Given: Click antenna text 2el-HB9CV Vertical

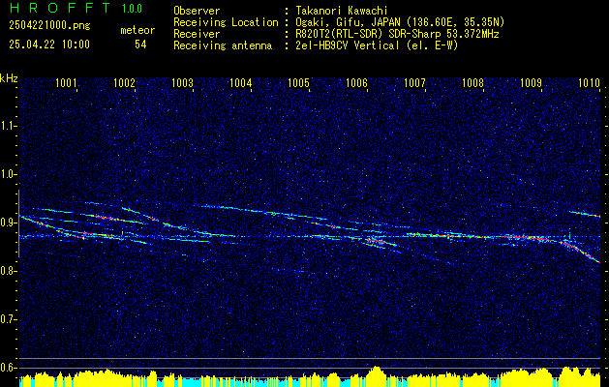Looking at the screenshot, I should (348, 45).
